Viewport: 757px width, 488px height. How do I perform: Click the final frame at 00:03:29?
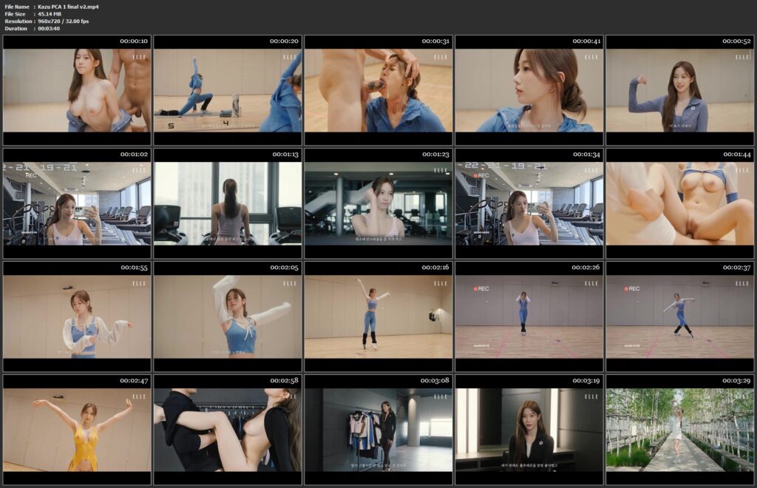pos(680,430)
